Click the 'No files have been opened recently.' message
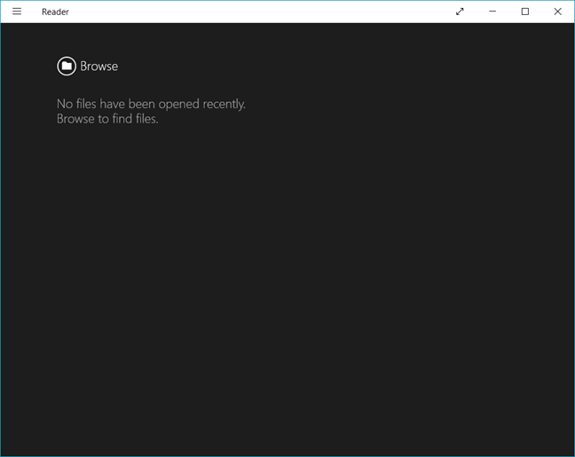This screenshot has width=575, height=457. click(x=151, y=104)
